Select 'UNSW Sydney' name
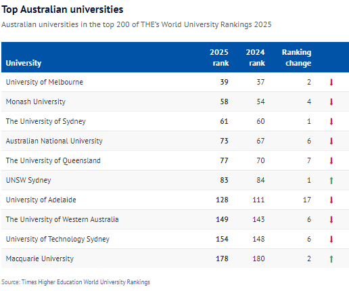 pyautogui.click(x=28, y=180)
